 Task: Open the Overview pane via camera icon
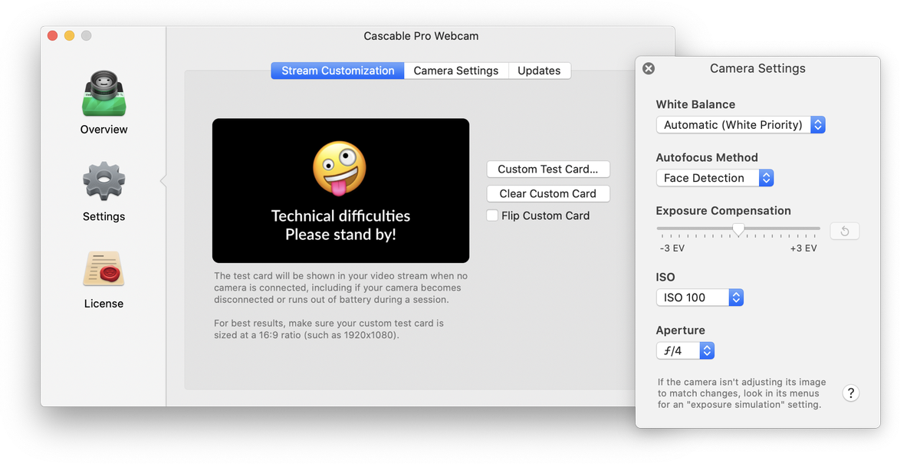pos(104,94)
